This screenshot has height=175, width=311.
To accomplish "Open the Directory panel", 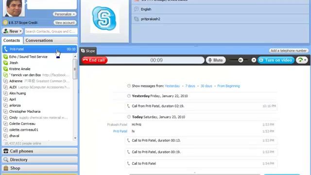I will (40, 159).
